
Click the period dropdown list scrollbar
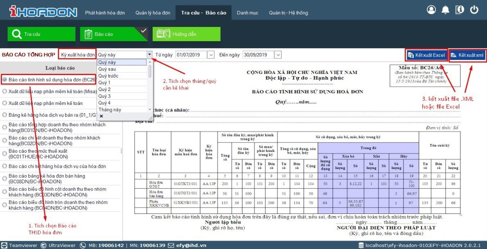(x=150, y=72)
